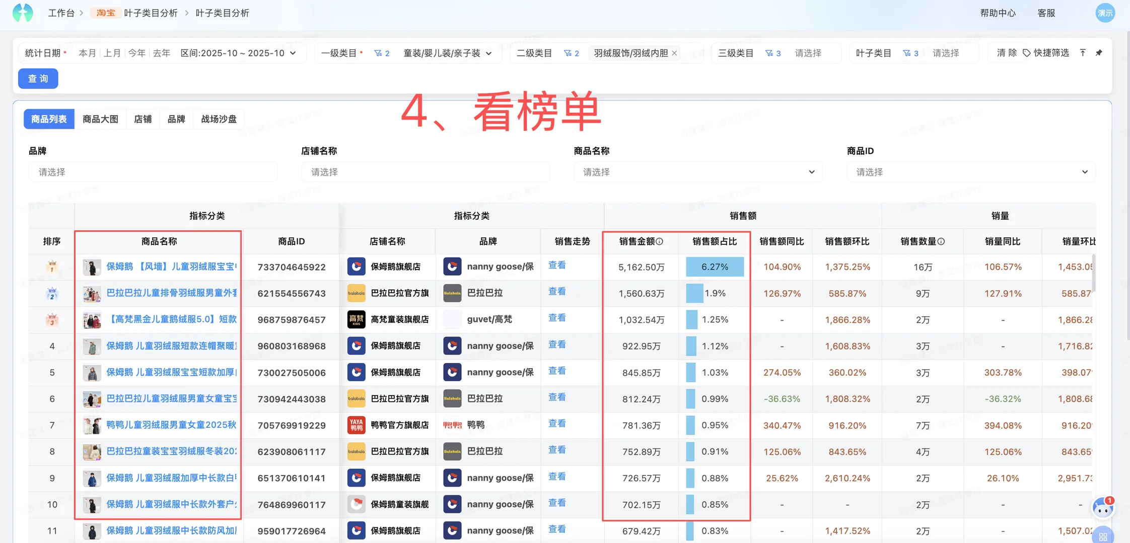The width and height of the screenshot is (1130, 543).
Task: Click 鸭鸭官方旗舰店 logo icon
Action: [356, 425]
